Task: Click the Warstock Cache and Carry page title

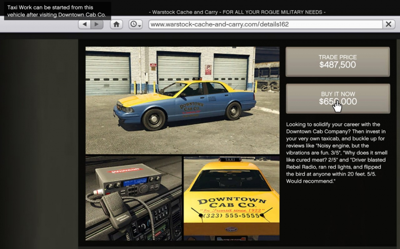Action: tap(237, 12)
